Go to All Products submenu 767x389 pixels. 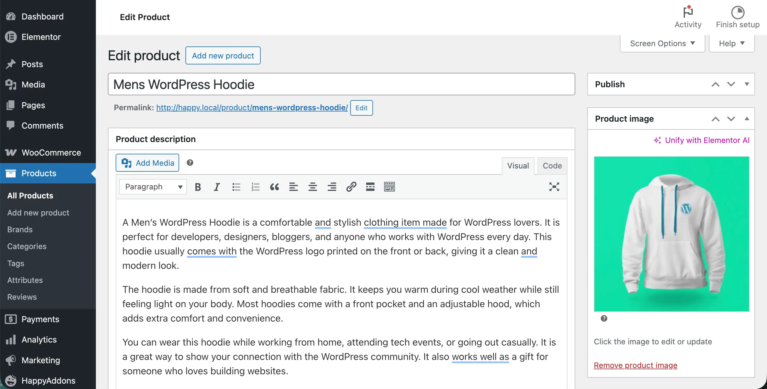pos(30,196)
